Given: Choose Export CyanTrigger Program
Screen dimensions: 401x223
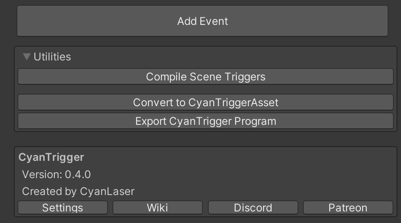Looking at the screenshot, I should click(x=206, y=121).
